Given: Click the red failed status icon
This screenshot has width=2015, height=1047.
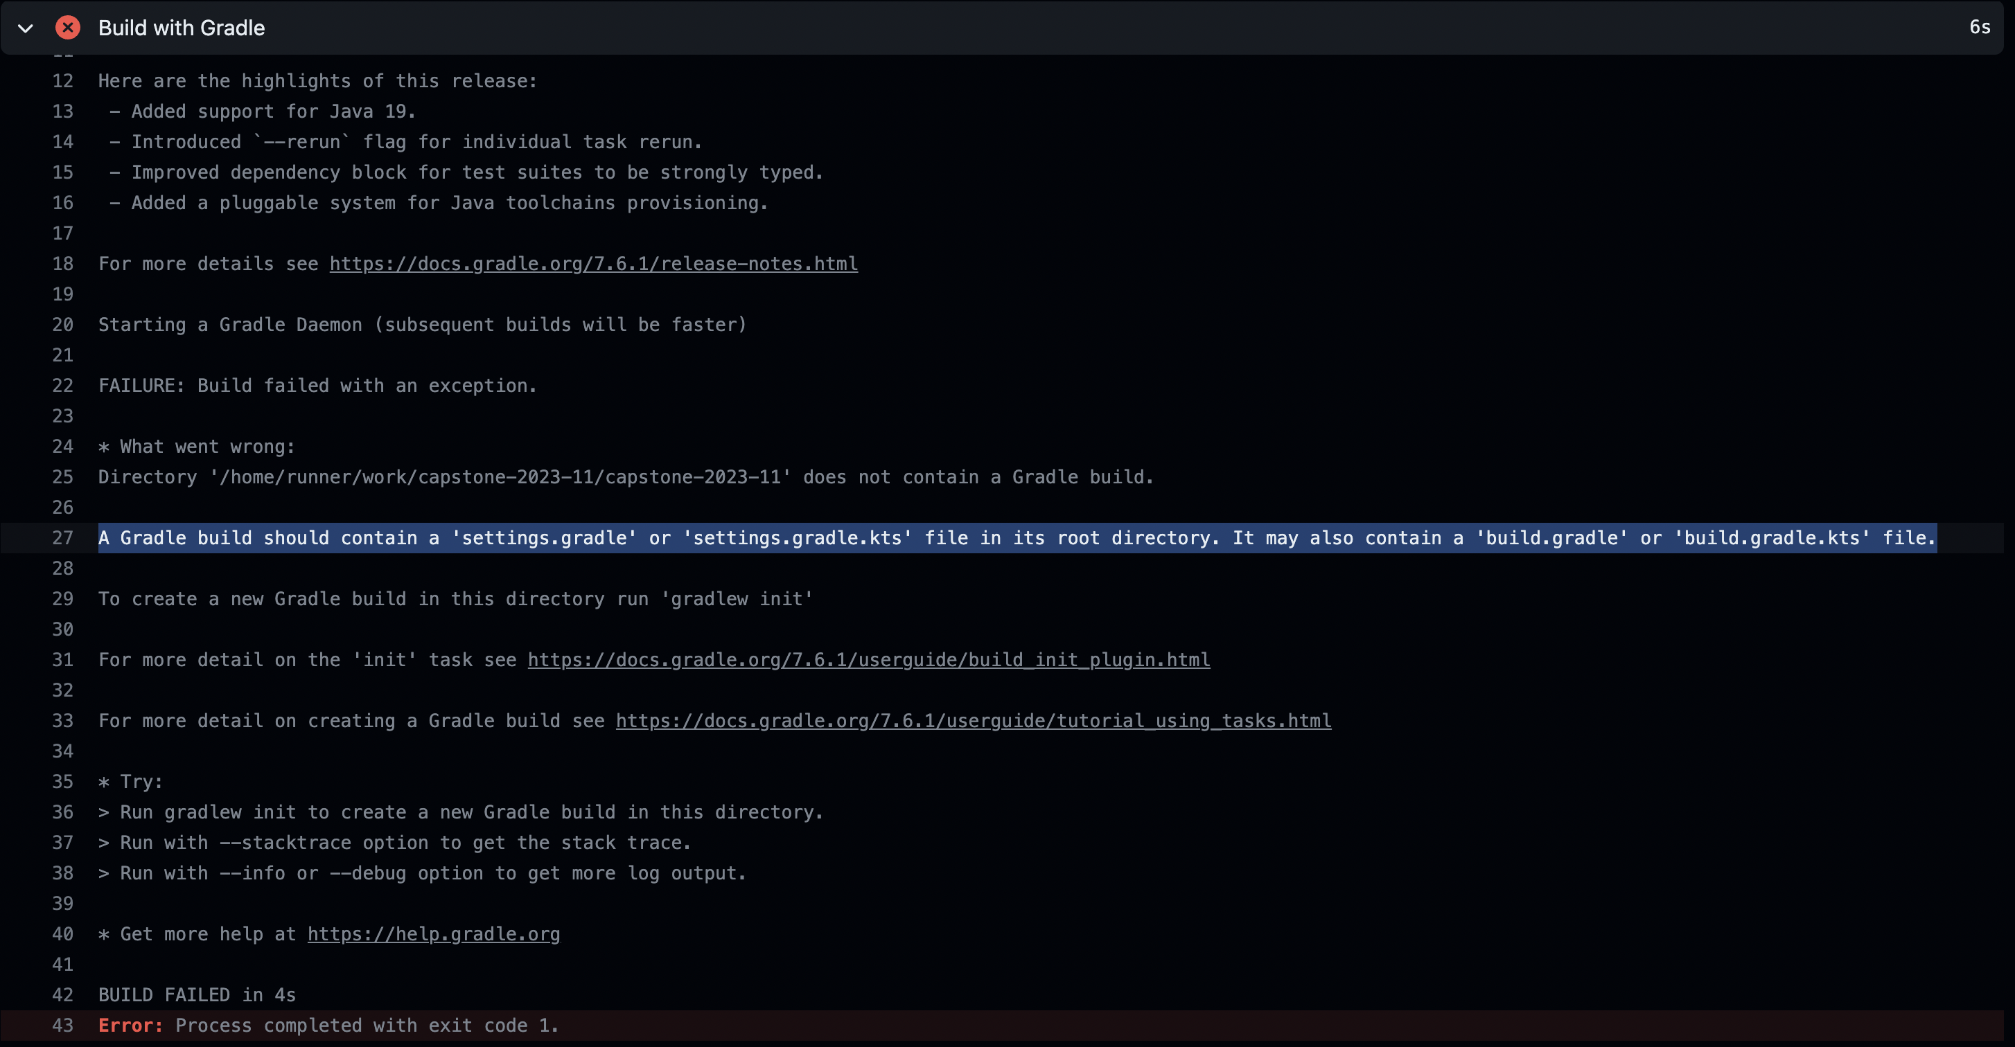Looking at the screenshot, I should pos(68,28).
